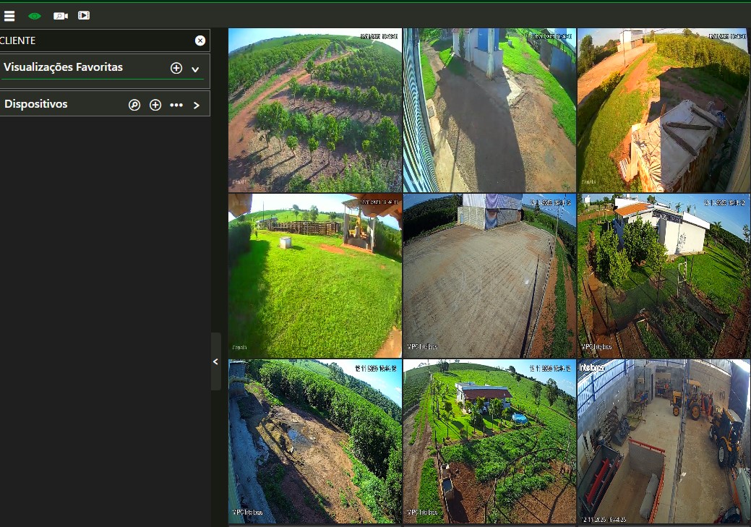This screenshot has height=527, width=751.
Task: Search devices with the Dispositivos magnifier icon
Action: tap(134, 105)
